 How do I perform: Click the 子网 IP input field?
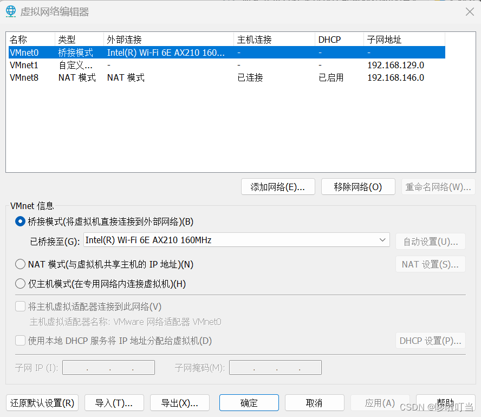(x=108, y=367)
